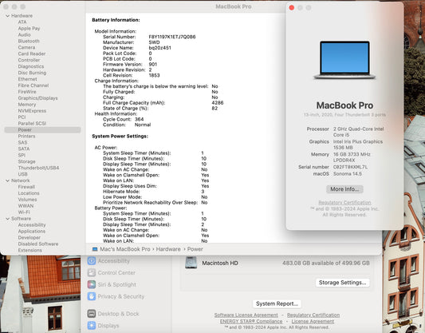Click the Desktop & Dock icon
The image size is (425, 333).
tap(92, 314)
